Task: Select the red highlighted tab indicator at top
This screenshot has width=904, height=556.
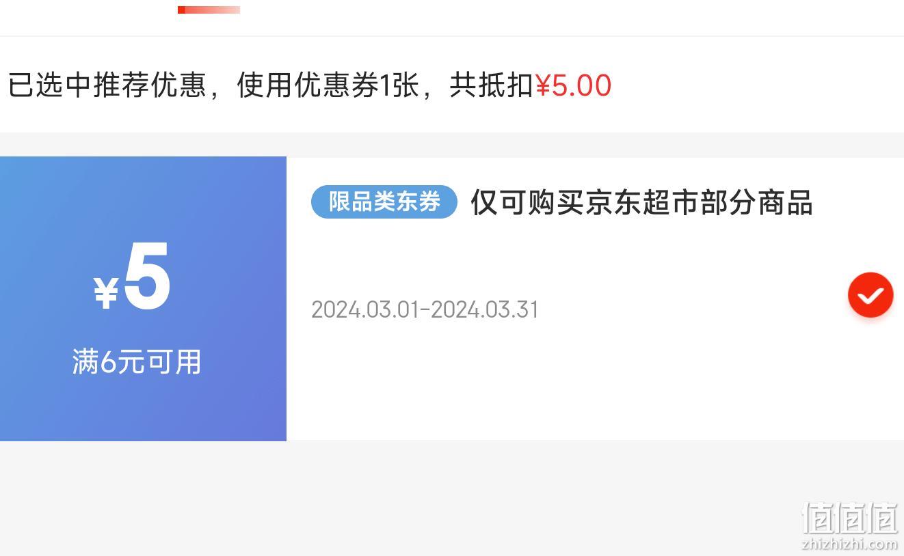Action: click(x=209, y=10)
